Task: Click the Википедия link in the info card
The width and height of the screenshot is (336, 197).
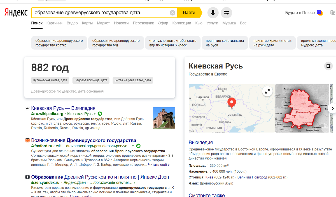Action: point(200,142)
